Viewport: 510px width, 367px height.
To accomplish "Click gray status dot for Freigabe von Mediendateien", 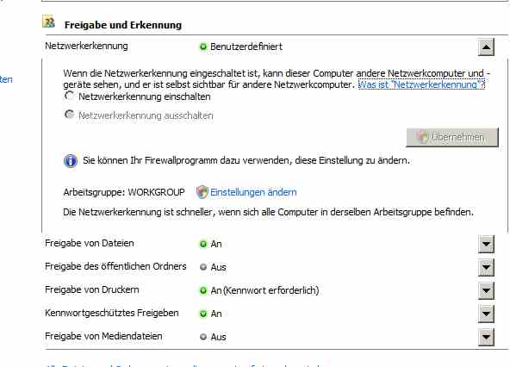I will pos(203,337).
